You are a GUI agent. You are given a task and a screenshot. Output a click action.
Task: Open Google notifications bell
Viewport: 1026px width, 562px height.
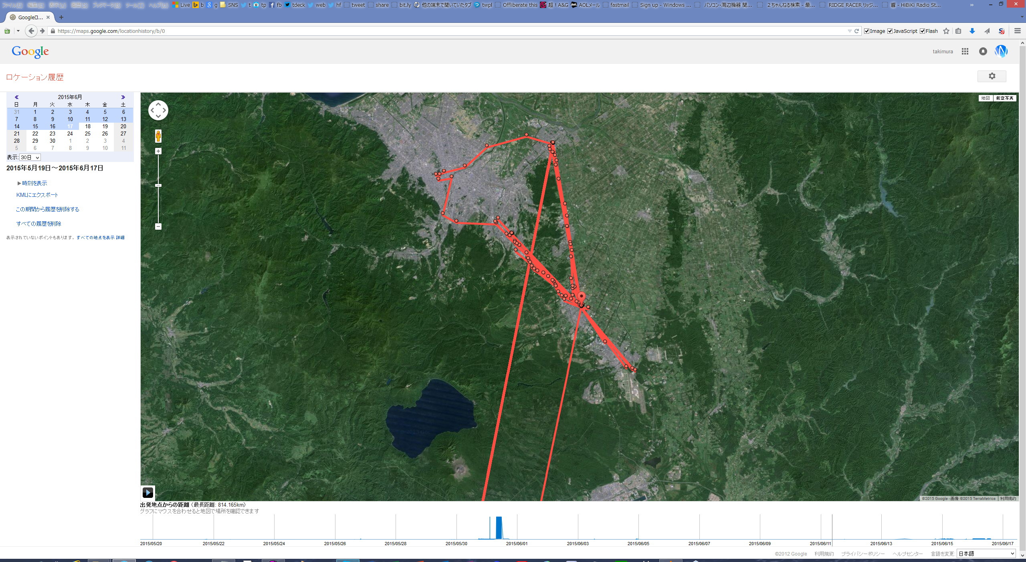click(983, 51)
